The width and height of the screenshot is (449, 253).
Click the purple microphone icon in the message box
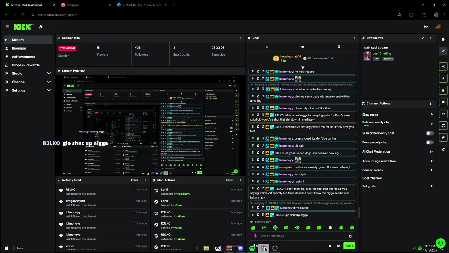pos(255,236)
